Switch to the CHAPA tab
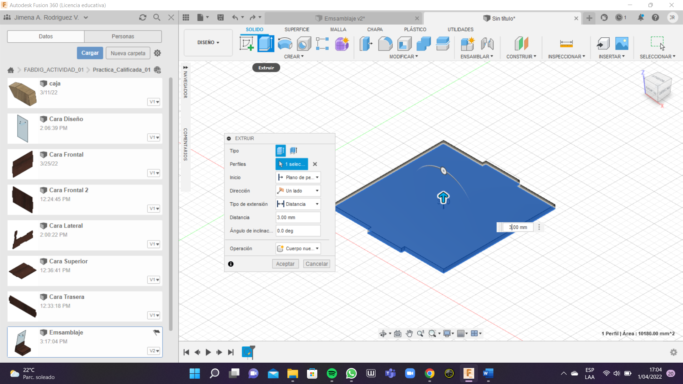This screenshot has width=683, height=384. (375, 30)
